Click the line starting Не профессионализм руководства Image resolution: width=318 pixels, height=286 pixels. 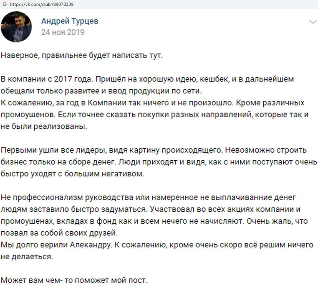(x=148, y=198)
